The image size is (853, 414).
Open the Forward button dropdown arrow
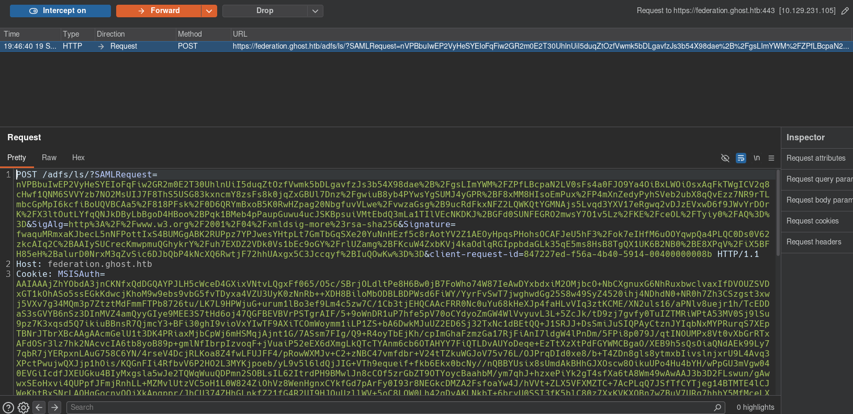209,11
